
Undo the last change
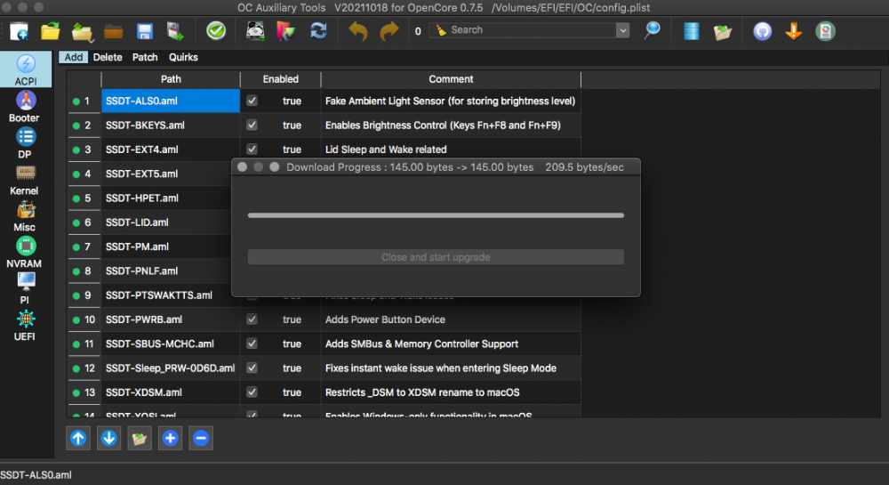click(357, 31)
